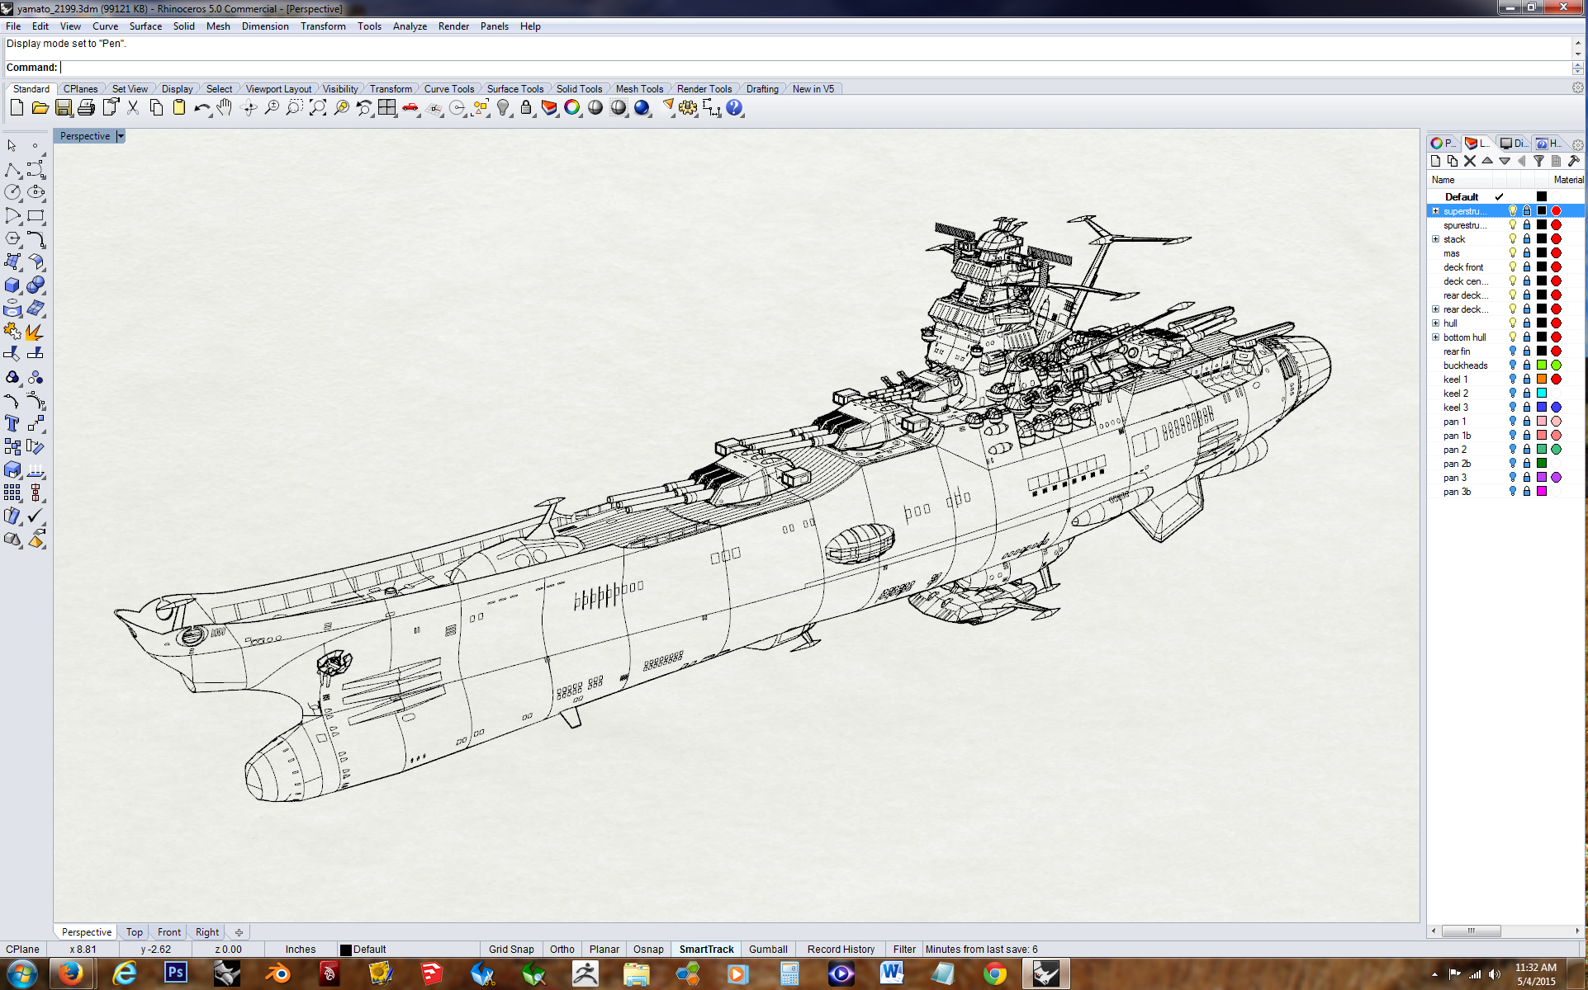This screenshot has height=990, width=1588.
Task: Open the Surface menu
Action: [145, 26]
